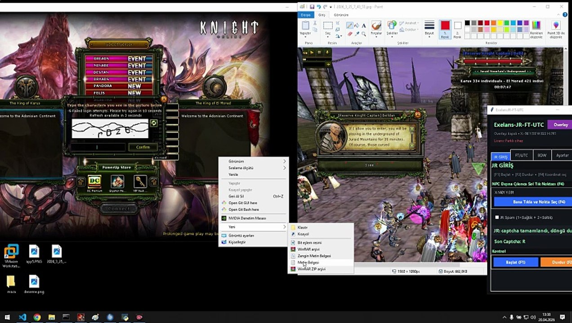Toggle the JR Spam checkbox
The image size is (572, 323).
[497, 218]
